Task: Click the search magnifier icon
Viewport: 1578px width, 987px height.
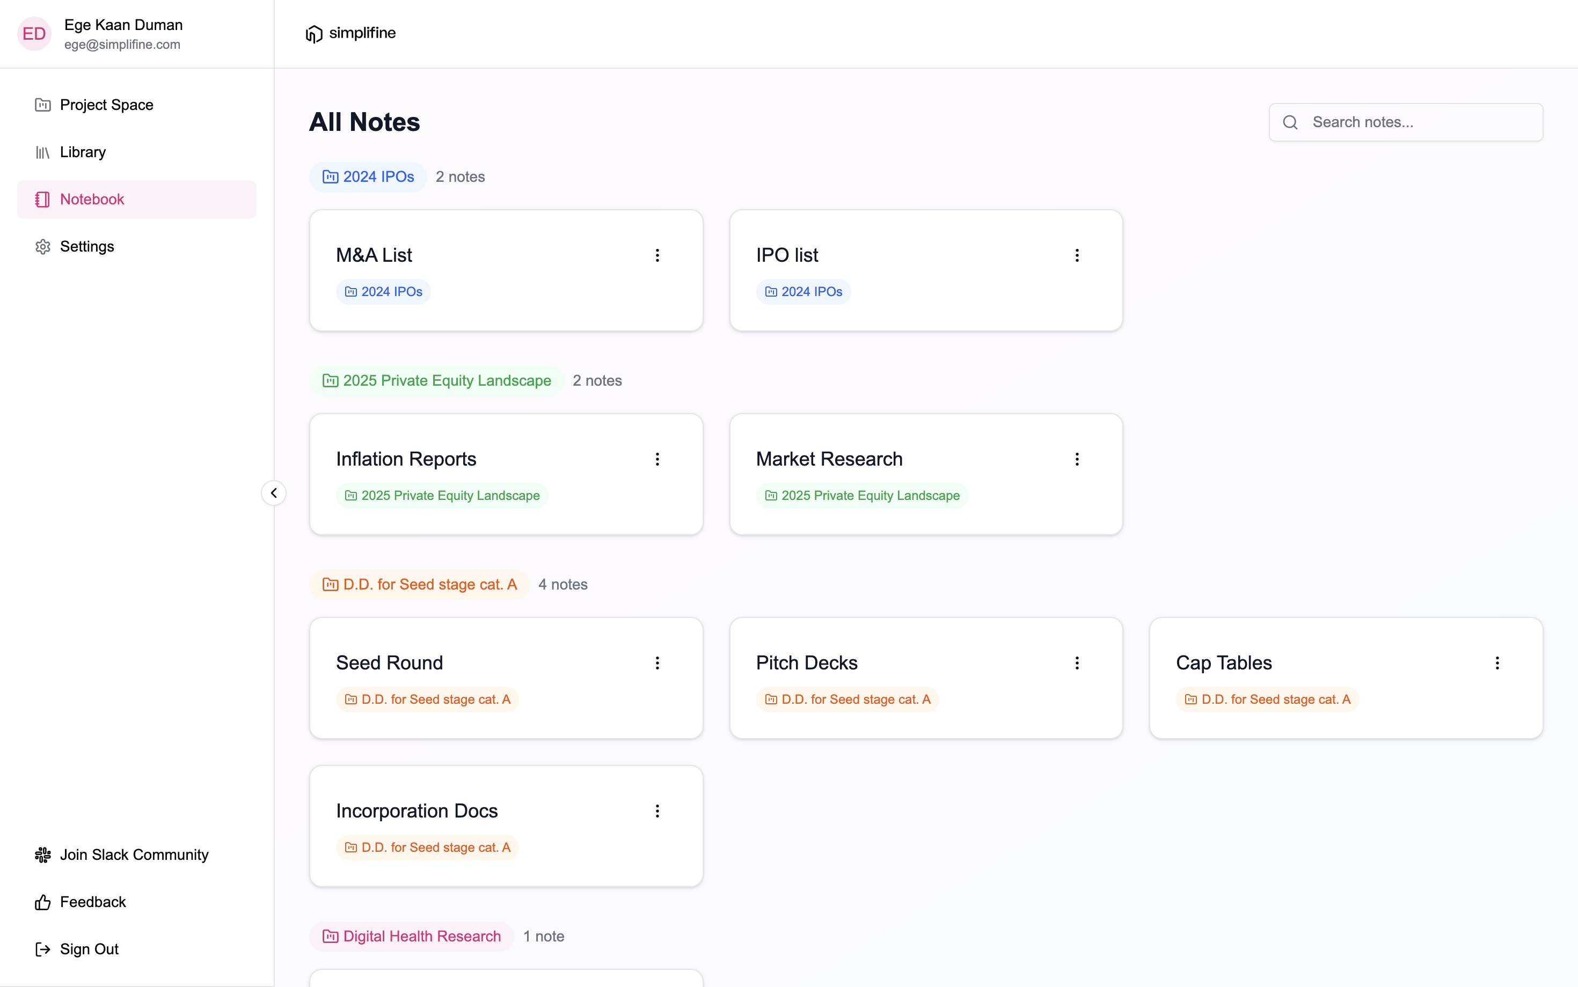Action: coord(1290,122)
